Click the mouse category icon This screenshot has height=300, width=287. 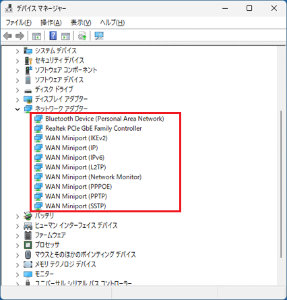(x=28, y=255)
